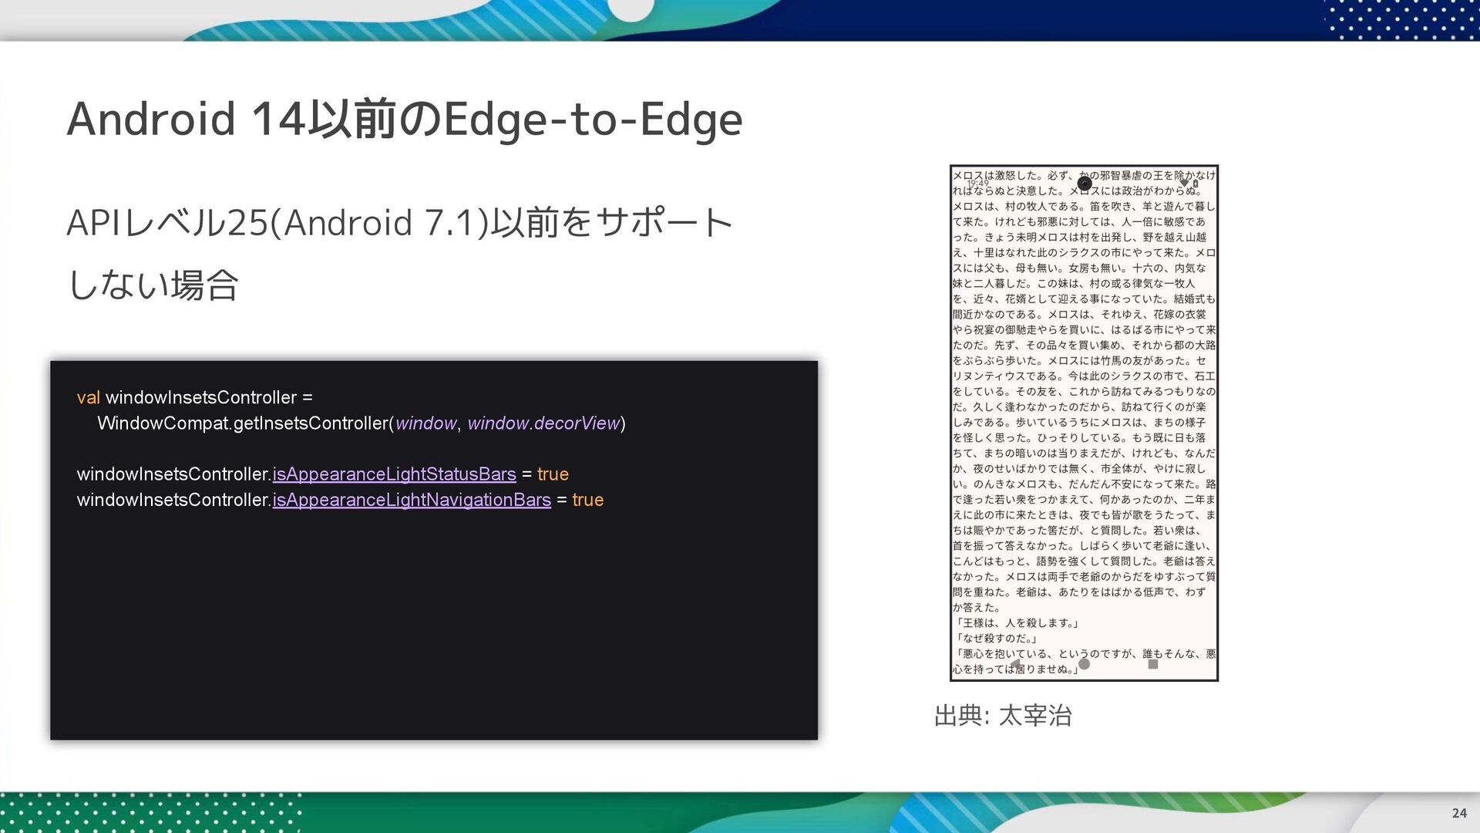Screen dimensions: 1480x833
Task: Tap the Android back navigation triangle
Action: [x=1016, y=664]
